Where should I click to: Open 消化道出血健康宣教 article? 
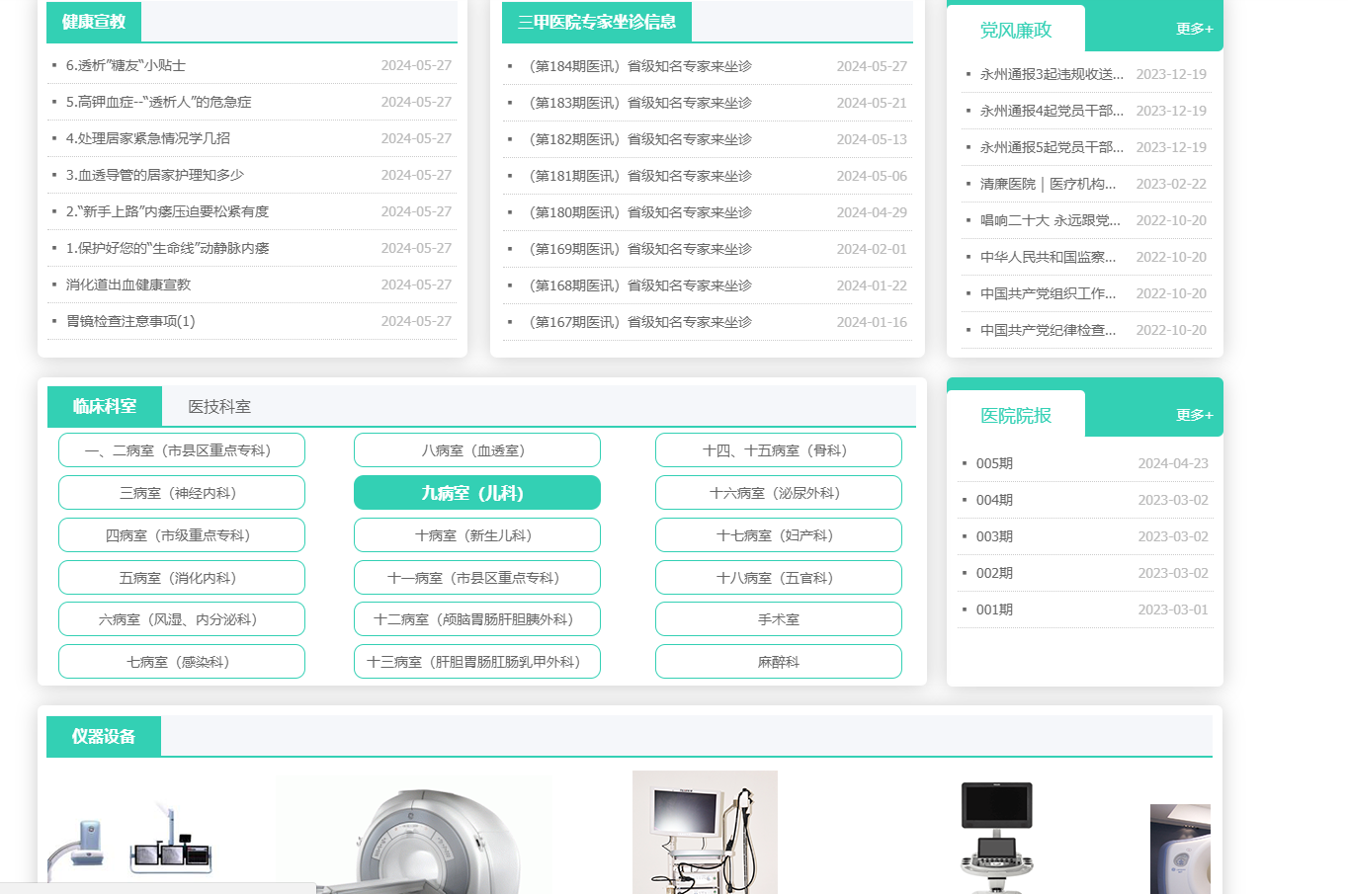[x=128, y=285]
